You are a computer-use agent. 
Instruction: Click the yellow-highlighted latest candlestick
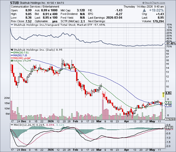coord(163,95)
